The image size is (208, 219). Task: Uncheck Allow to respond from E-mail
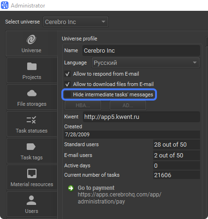[x=67, y=74]
